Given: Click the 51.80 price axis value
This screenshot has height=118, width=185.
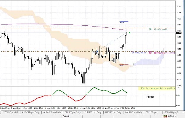Looking at the screenshot, I should (178, 6).
